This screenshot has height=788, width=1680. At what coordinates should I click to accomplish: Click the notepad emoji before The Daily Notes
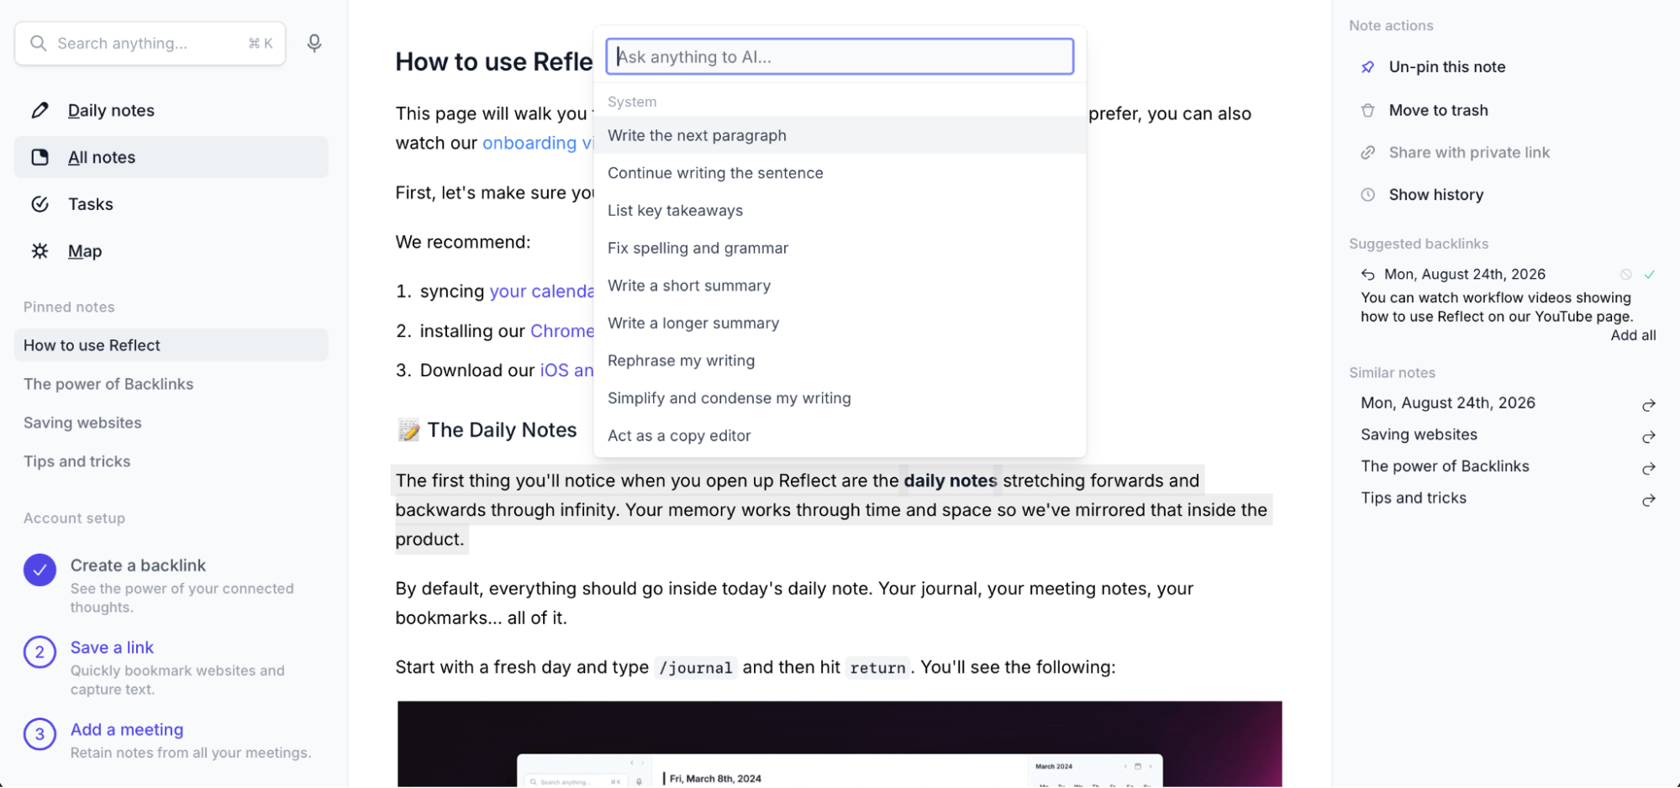pyautogui.click(x=408, y=430)
